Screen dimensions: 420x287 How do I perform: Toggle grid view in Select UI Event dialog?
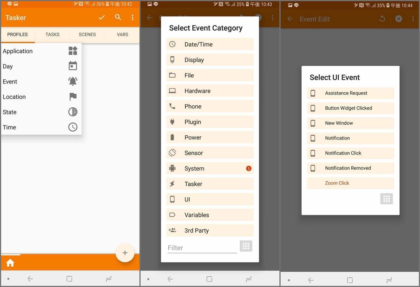(386, 199)
